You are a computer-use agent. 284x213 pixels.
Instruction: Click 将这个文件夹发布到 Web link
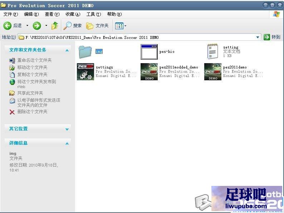click(36, 84)
